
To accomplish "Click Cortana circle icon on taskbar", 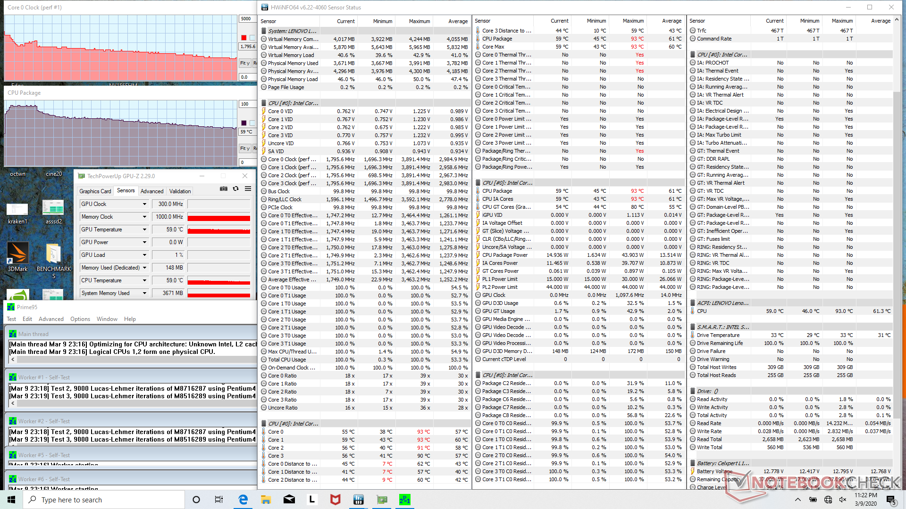I will coord(196,500).
